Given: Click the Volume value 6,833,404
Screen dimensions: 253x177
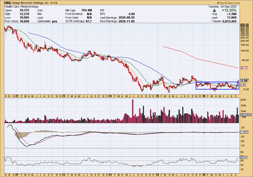Looking at the screenshot, I should (230, 21).
